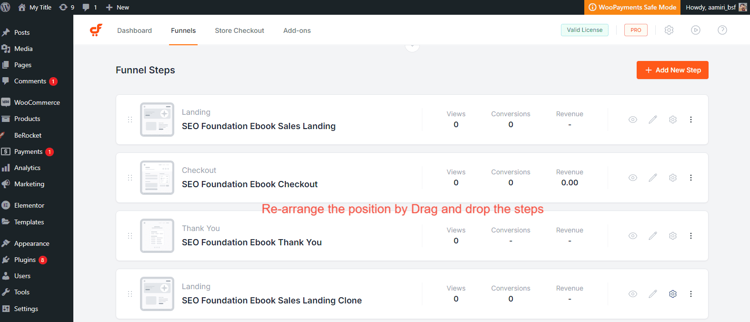Click the Landing Clone step thumbnail
Viewport: 750px width, 322px height.
[157, 294]
